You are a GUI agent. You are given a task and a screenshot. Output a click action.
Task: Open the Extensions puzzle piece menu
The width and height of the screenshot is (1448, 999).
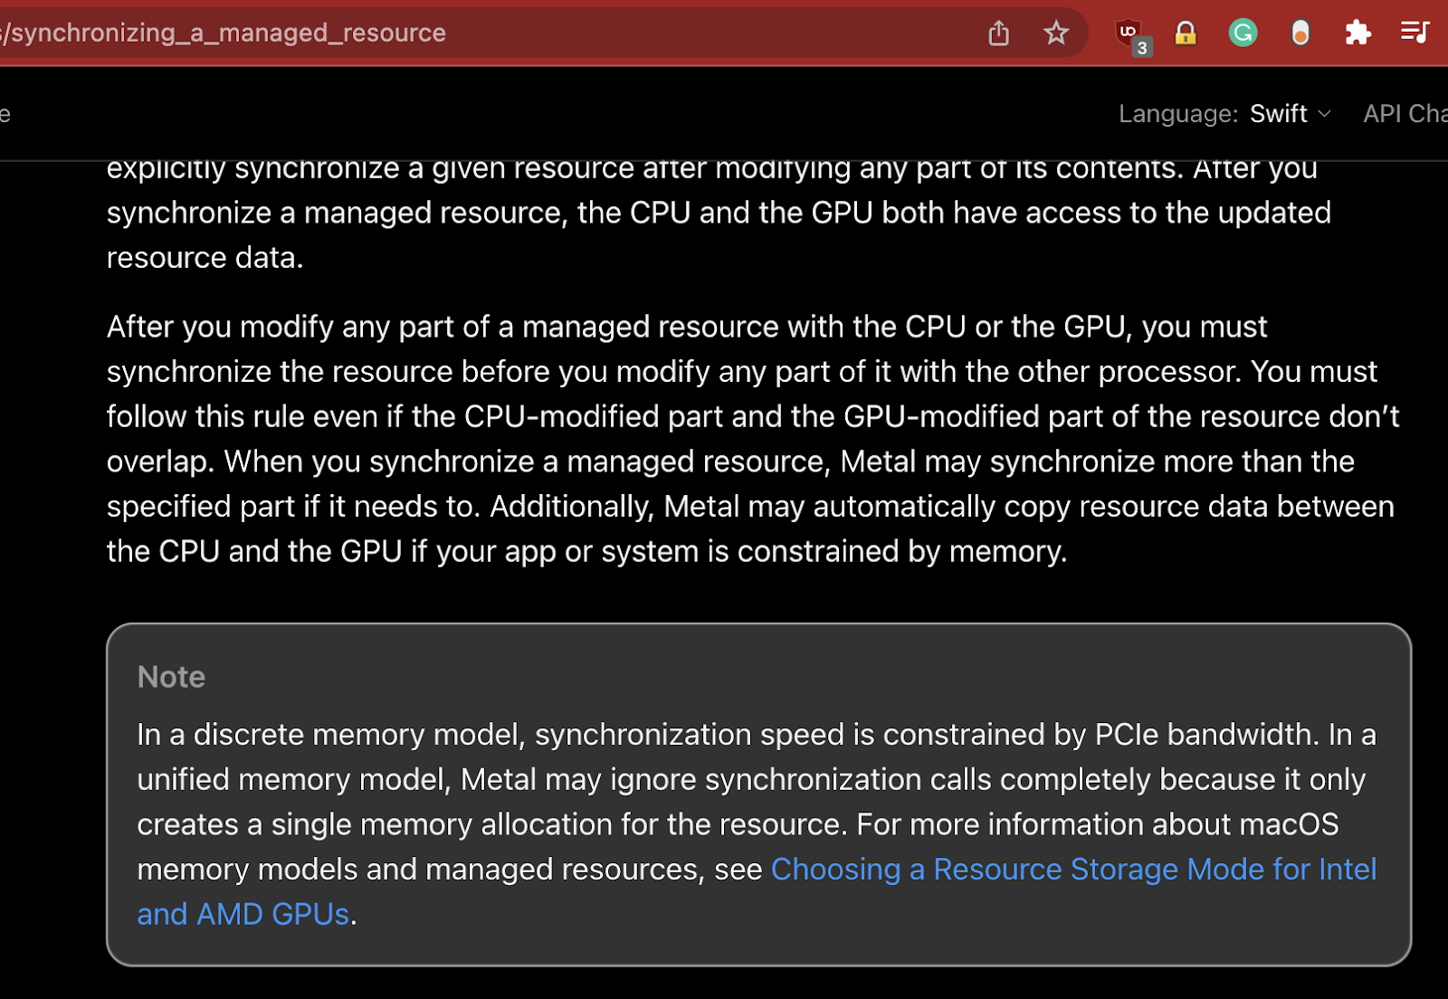pyautogui.click(x=1357, y=33)
